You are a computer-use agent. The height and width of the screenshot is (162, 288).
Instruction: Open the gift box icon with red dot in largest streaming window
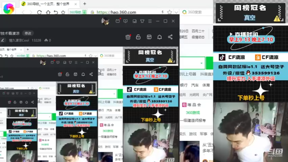pyautogui.click(x=128, y=37)
